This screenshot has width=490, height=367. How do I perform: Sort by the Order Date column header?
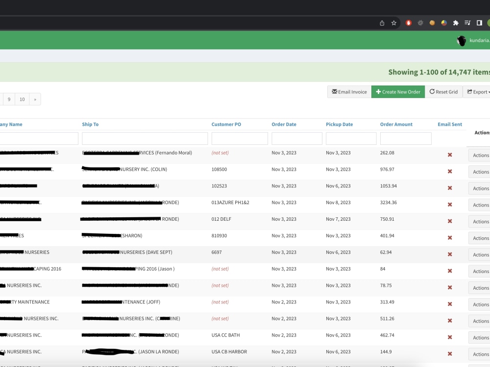click(x=284, y=124)
